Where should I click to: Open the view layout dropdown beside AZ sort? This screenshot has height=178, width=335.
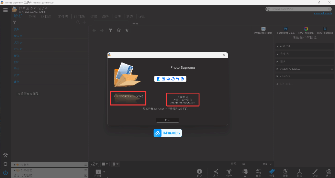[x=105, y=164]
